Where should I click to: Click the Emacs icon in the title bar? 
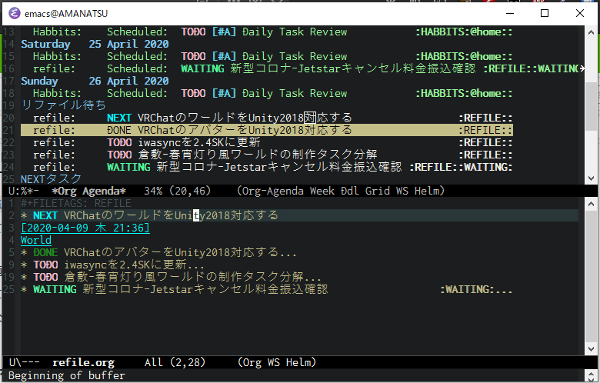click(x=14, y=13)
